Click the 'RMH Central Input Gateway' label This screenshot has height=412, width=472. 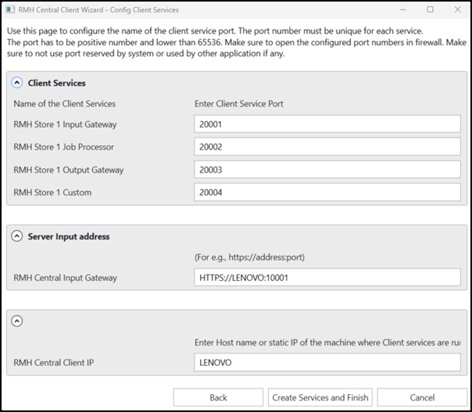pos(65,278)
